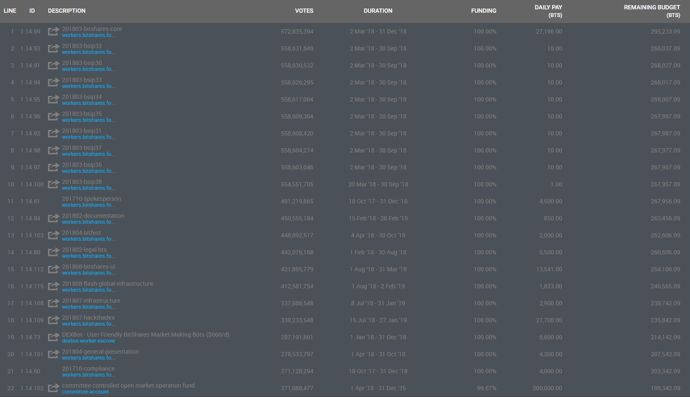Open share link icon for 201802-legal-bts

[54, 252]
